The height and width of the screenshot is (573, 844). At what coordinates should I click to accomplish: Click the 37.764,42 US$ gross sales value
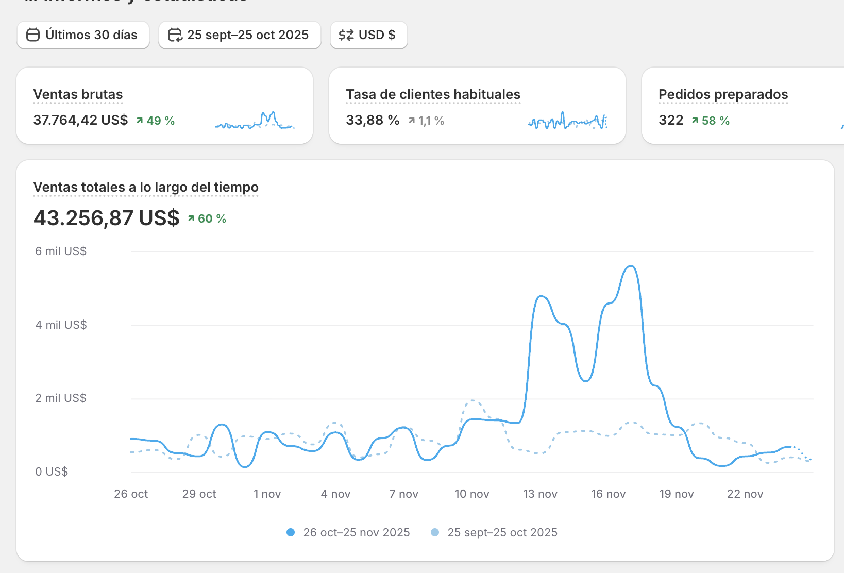(x=80, y=120)
